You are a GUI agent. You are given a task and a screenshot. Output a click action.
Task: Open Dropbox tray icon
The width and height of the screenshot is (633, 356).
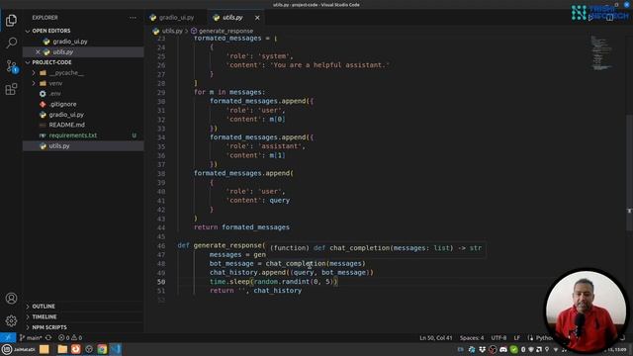point(482,349)
